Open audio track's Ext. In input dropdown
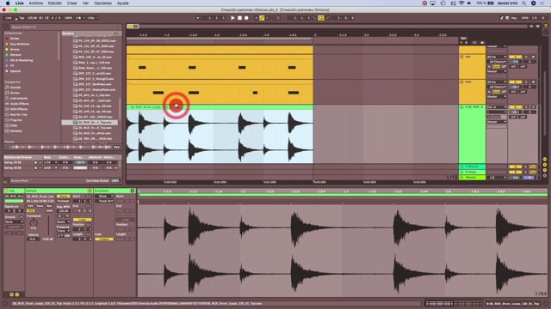 pyautogui.click(x=497, y=107)
